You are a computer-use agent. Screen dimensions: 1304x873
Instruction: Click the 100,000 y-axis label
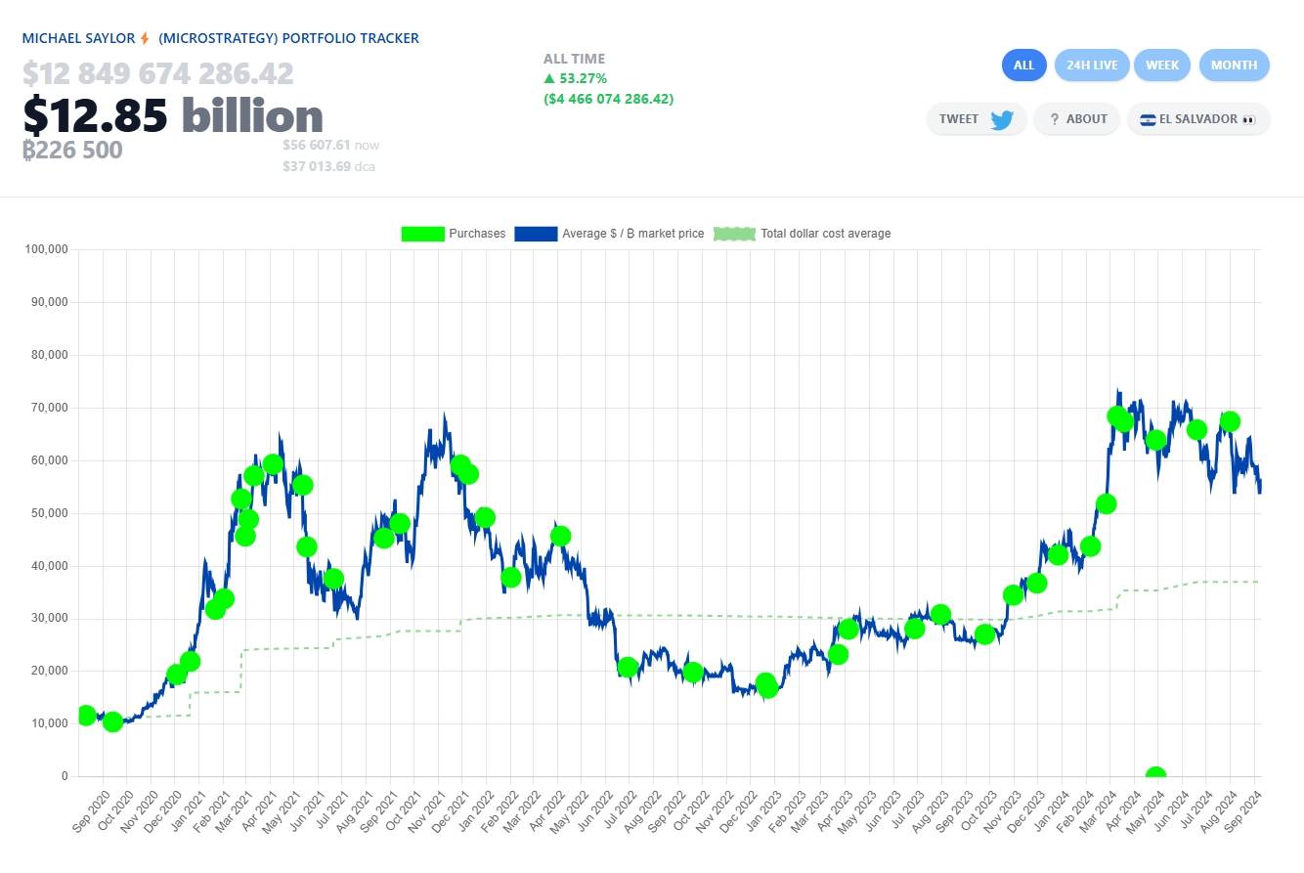coord(46,249)
